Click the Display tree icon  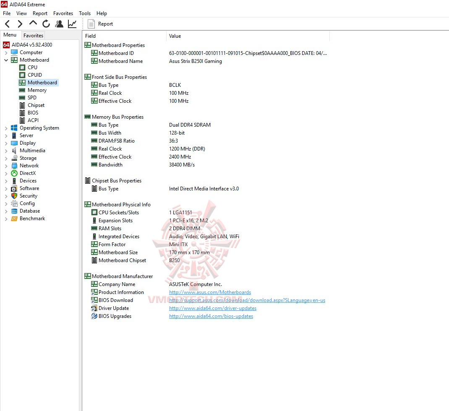pos(14,143)
